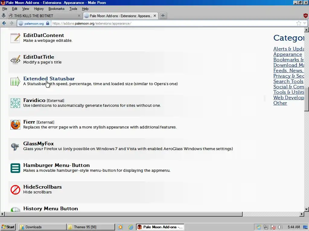Open the Search Tools category link

pos(288,81)
